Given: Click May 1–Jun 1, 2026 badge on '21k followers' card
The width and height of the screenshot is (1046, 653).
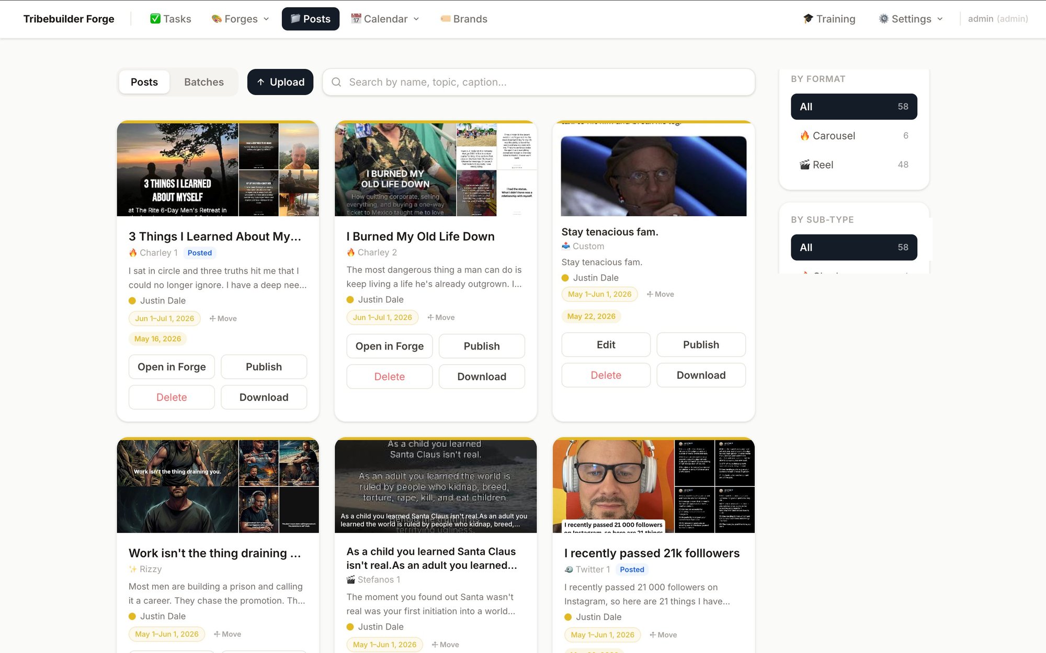Looking at the screenshot, I should (602, 635).
